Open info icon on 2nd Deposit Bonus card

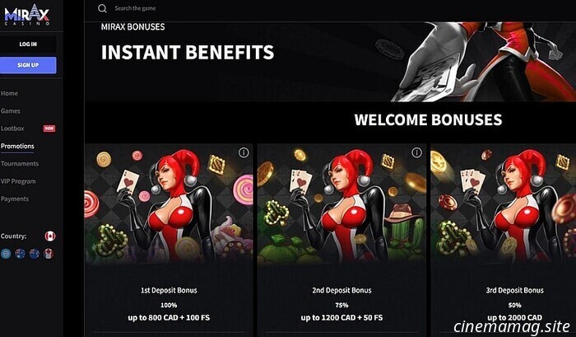[x=416, y=152]
